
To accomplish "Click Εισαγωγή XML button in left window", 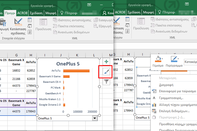I will coord(103,20).
